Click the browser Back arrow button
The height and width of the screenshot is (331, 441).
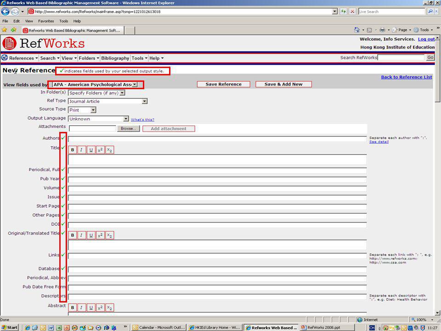pyautogui.click(x=6, y=11)
